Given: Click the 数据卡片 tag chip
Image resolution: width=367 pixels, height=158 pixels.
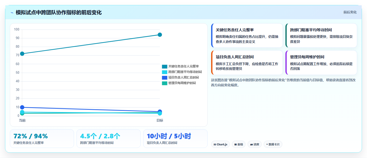Looking at the screenshot, I should point(273,144).
